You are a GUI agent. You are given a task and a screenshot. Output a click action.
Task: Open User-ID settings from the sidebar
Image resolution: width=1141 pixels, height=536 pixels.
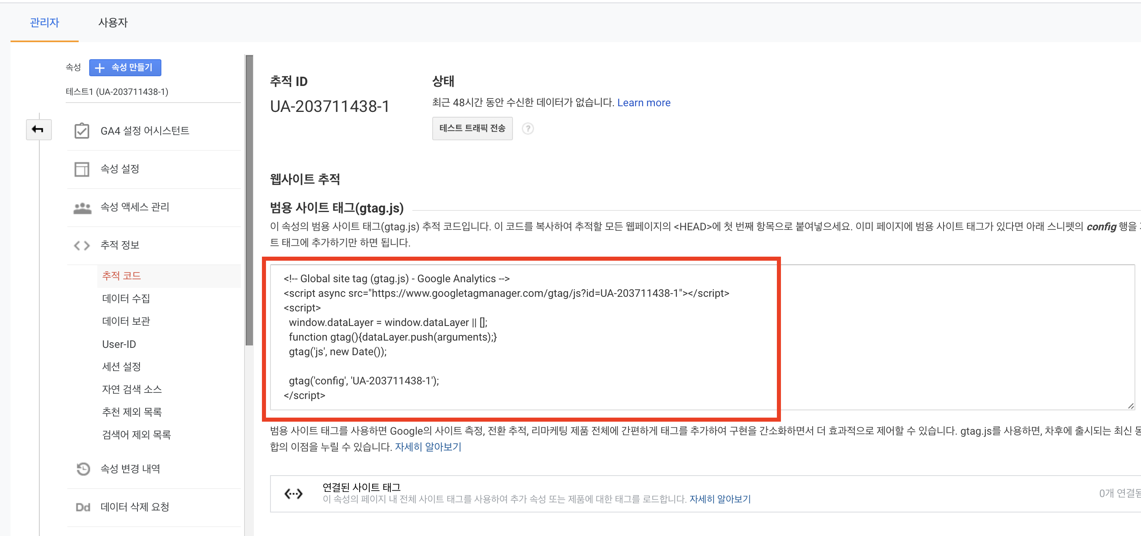[x=118, y=344]
